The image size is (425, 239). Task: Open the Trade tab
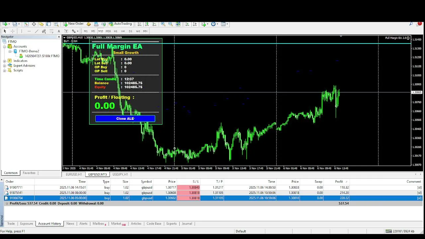click(11, 224)
